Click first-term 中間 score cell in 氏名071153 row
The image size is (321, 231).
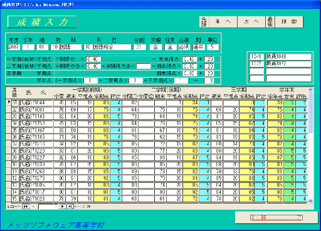(60, 123)
